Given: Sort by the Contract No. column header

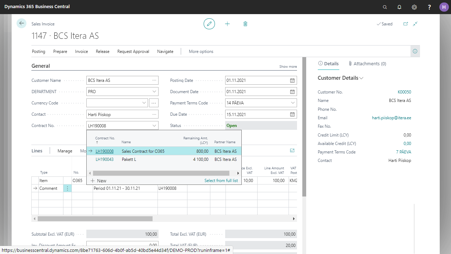Looking at the screenshot, I should pos(105,140).
